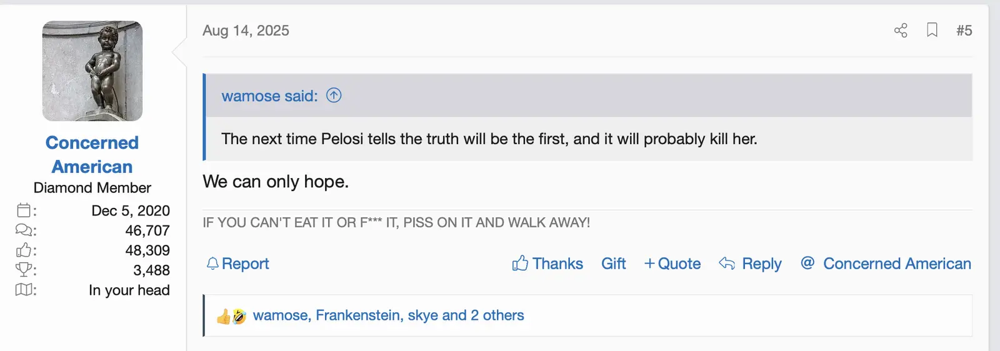Open 'wamose said:' quote source link

pos(269,96)
